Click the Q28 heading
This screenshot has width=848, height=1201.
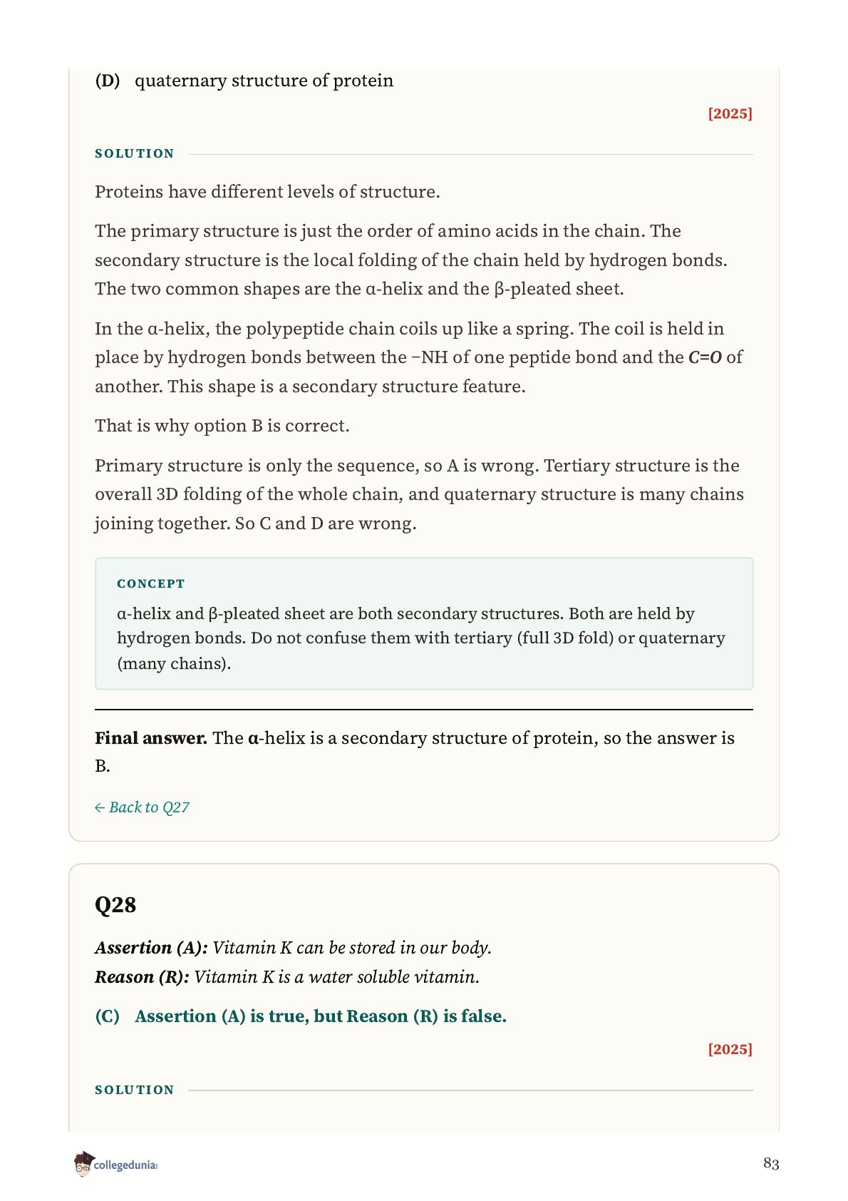[x=115, y=905]
